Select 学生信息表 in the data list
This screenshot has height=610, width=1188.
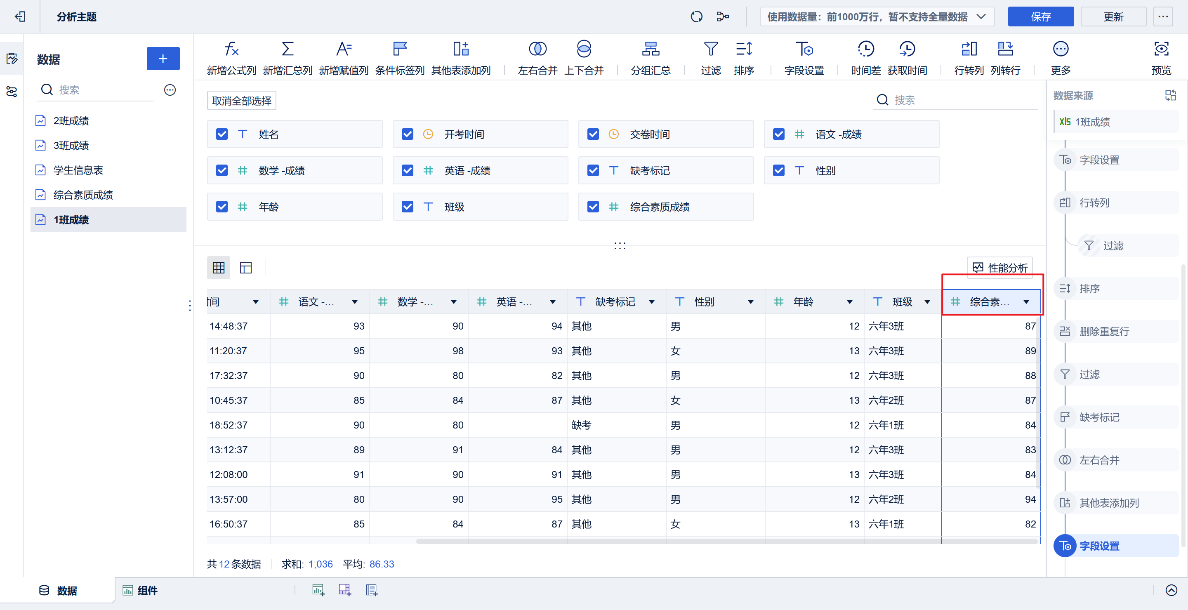(78, 170)
